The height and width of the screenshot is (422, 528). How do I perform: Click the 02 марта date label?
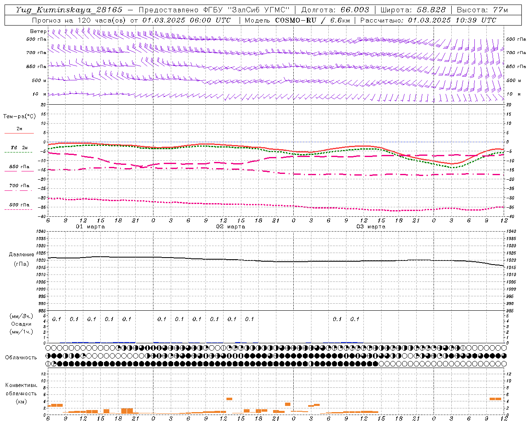231,227
